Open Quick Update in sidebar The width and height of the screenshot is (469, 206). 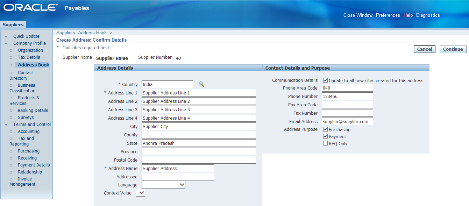(x=26, y=36)
